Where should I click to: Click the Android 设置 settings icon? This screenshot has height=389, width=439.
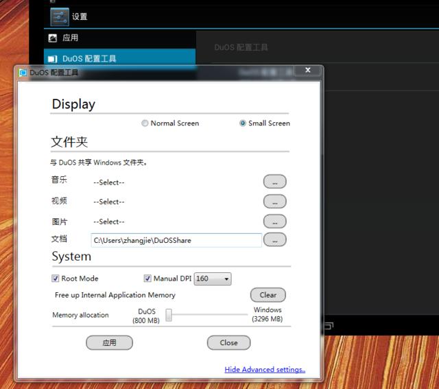tap(60, 16)
